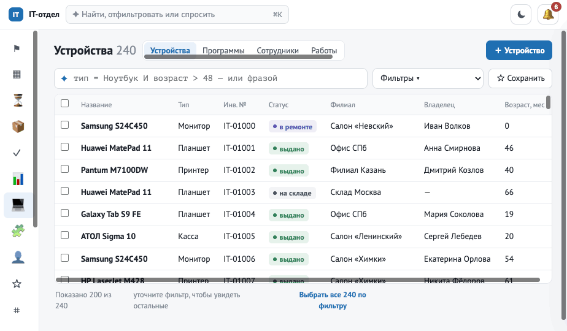
Task: Click branch Салон «Невский»
Action: coord(361,126)
